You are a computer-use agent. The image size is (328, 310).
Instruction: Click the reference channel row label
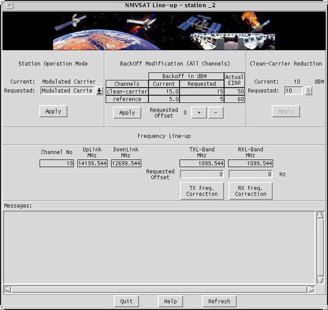(x=127, y=99)
